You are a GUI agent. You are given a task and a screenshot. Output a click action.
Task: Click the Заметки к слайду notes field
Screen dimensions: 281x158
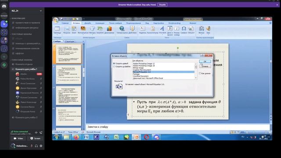(177, 127)
